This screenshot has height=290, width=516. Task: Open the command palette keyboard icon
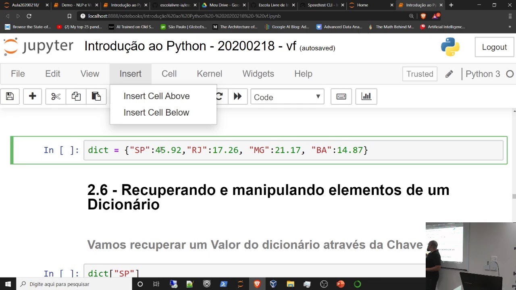point(341,97)
